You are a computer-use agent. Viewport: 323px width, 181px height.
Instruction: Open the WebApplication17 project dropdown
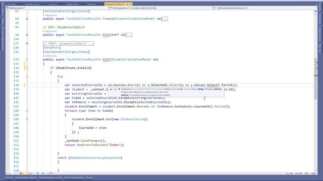tap(58, 8)
